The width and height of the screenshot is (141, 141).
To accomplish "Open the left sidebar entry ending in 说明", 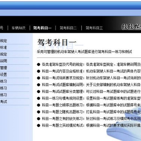I will click(x=4, y=61).
